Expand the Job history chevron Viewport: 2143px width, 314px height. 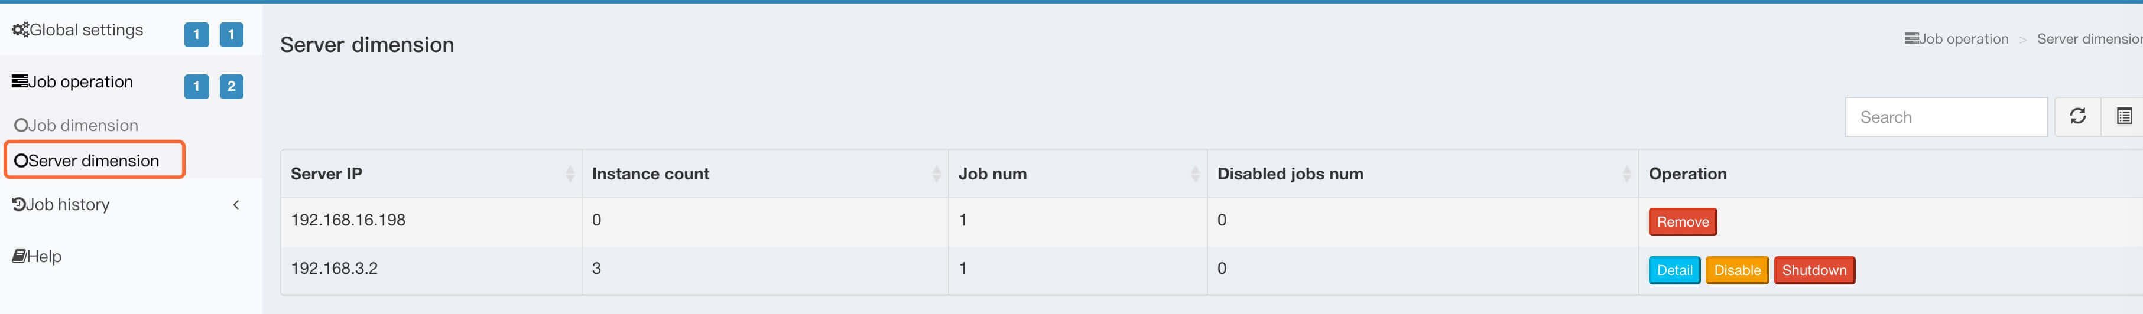pos(236,204)
